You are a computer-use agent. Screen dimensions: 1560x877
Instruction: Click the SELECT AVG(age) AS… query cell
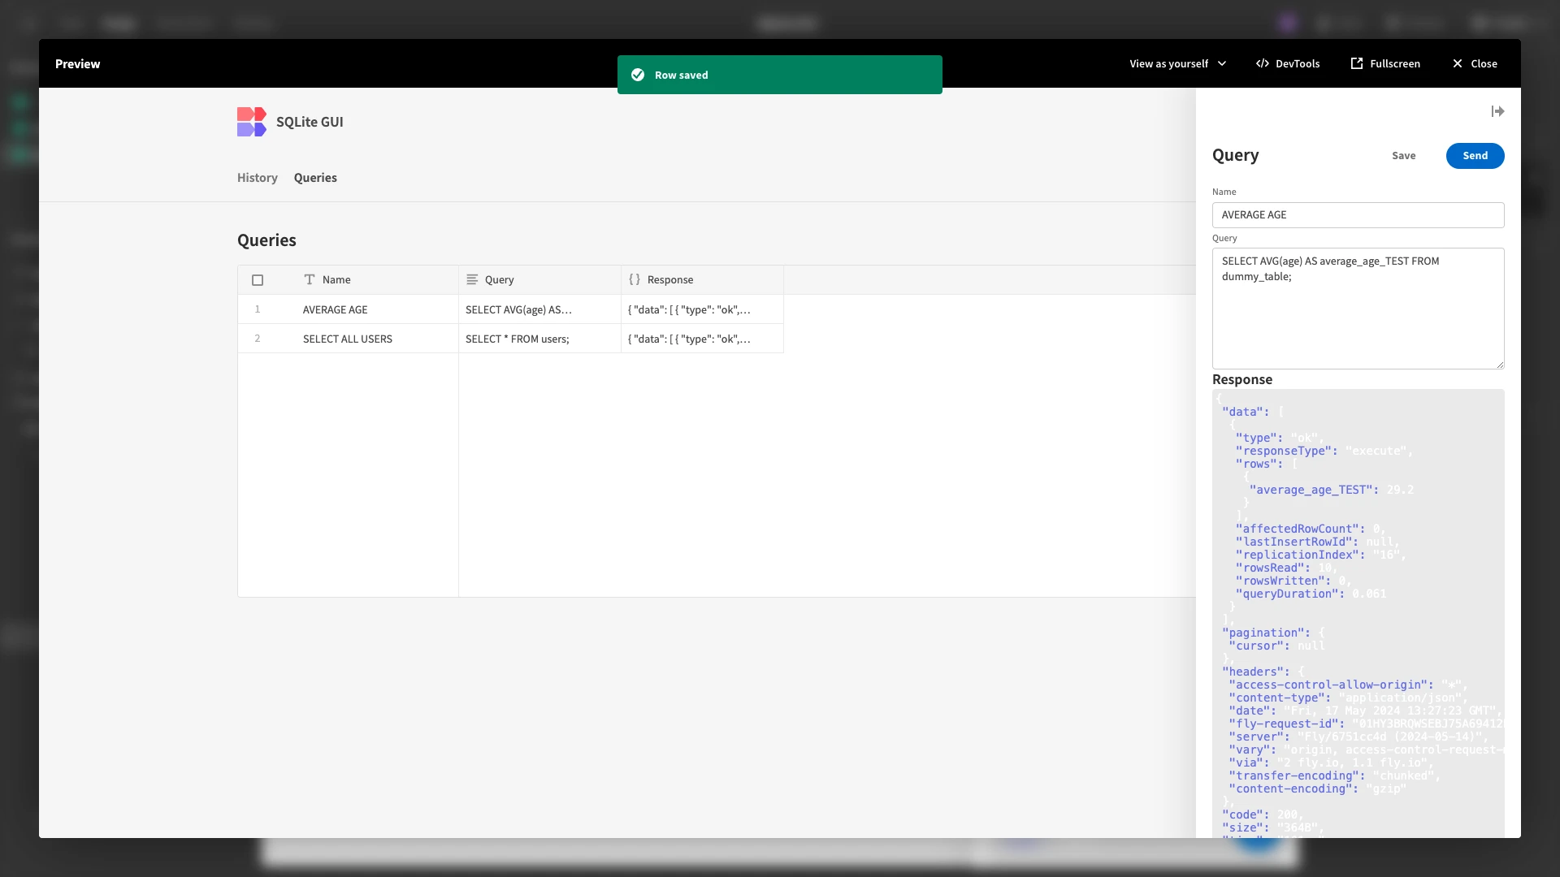point(539,309)
